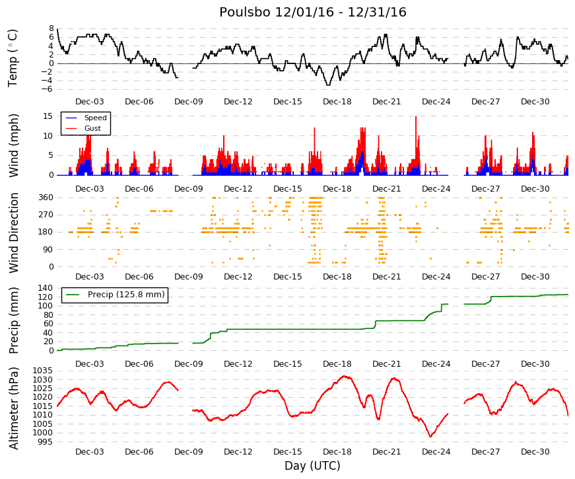
Task: Click the Speed legend label
Action: click(x=95, y=118)
